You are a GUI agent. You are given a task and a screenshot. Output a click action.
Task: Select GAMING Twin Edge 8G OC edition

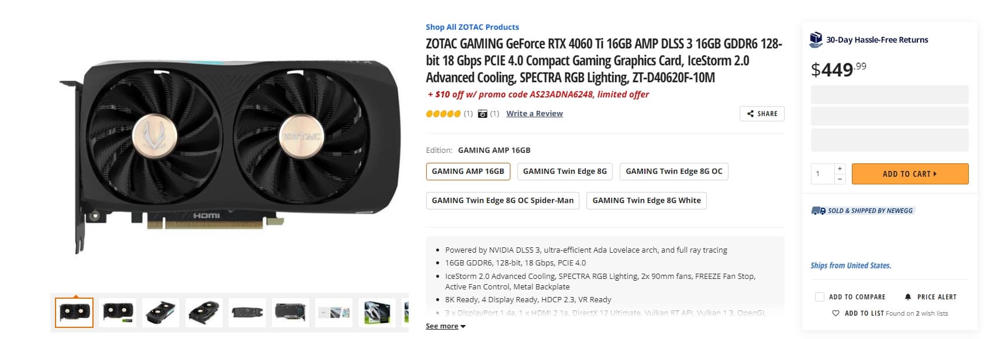(x=674, y=172)
